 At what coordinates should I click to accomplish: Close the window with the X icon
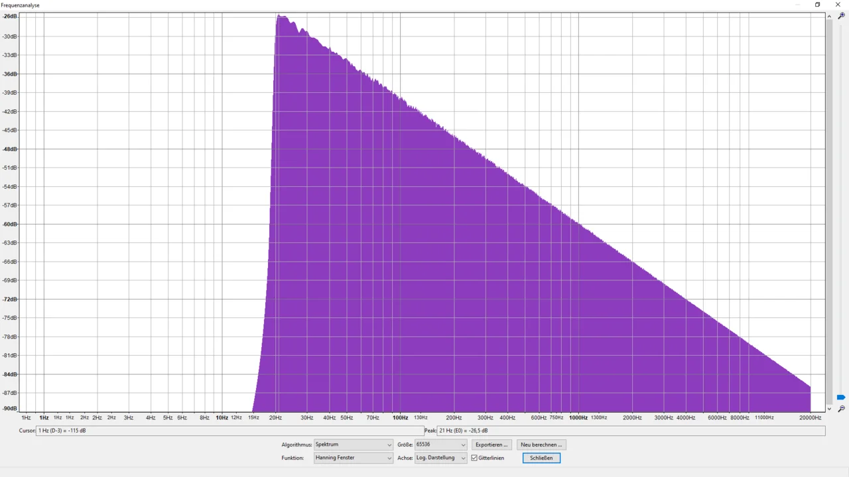point(838,5)
